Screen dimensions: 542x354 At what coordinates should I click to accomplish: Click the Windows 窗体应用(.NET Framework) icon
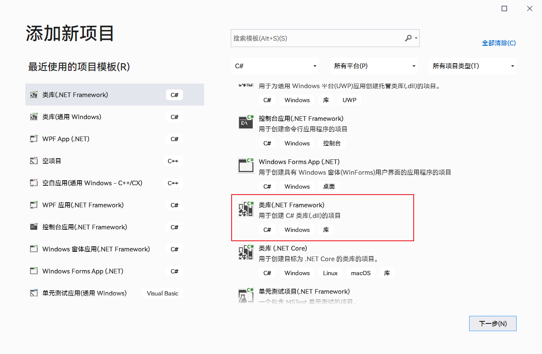click(x=34, y=249)
